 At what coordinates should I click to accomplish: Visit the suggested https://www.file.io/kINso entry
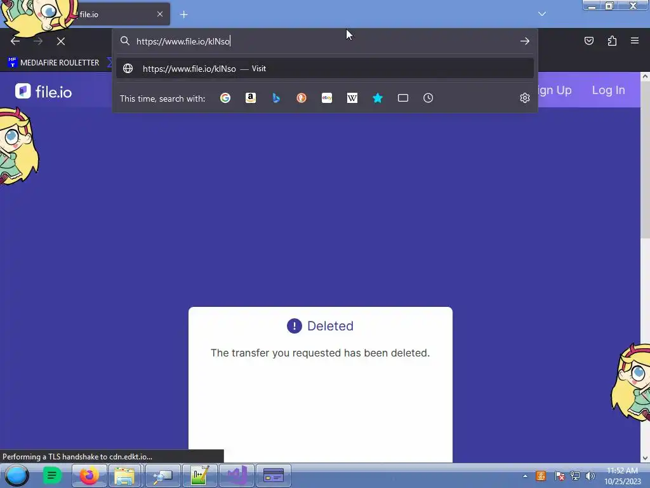[x=325, y=69]
